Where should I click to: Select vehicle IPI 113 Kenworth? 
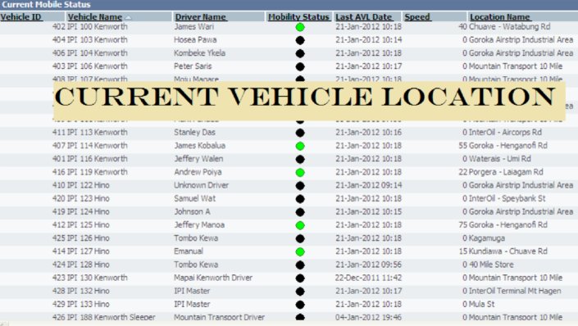tap(98, 132)
